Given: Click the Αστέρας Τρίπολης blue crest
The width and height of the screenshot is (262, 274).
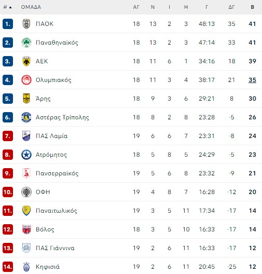Looking at the screenshot, I should click(x=26, y=117).
